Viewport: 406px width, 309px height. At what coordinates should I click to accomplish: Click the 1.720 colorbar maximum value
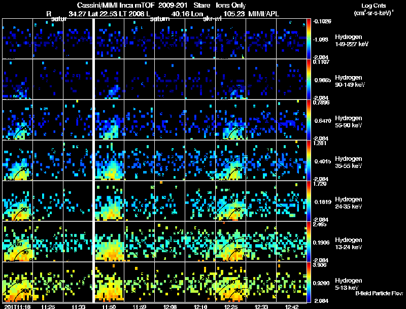point(320,184)
